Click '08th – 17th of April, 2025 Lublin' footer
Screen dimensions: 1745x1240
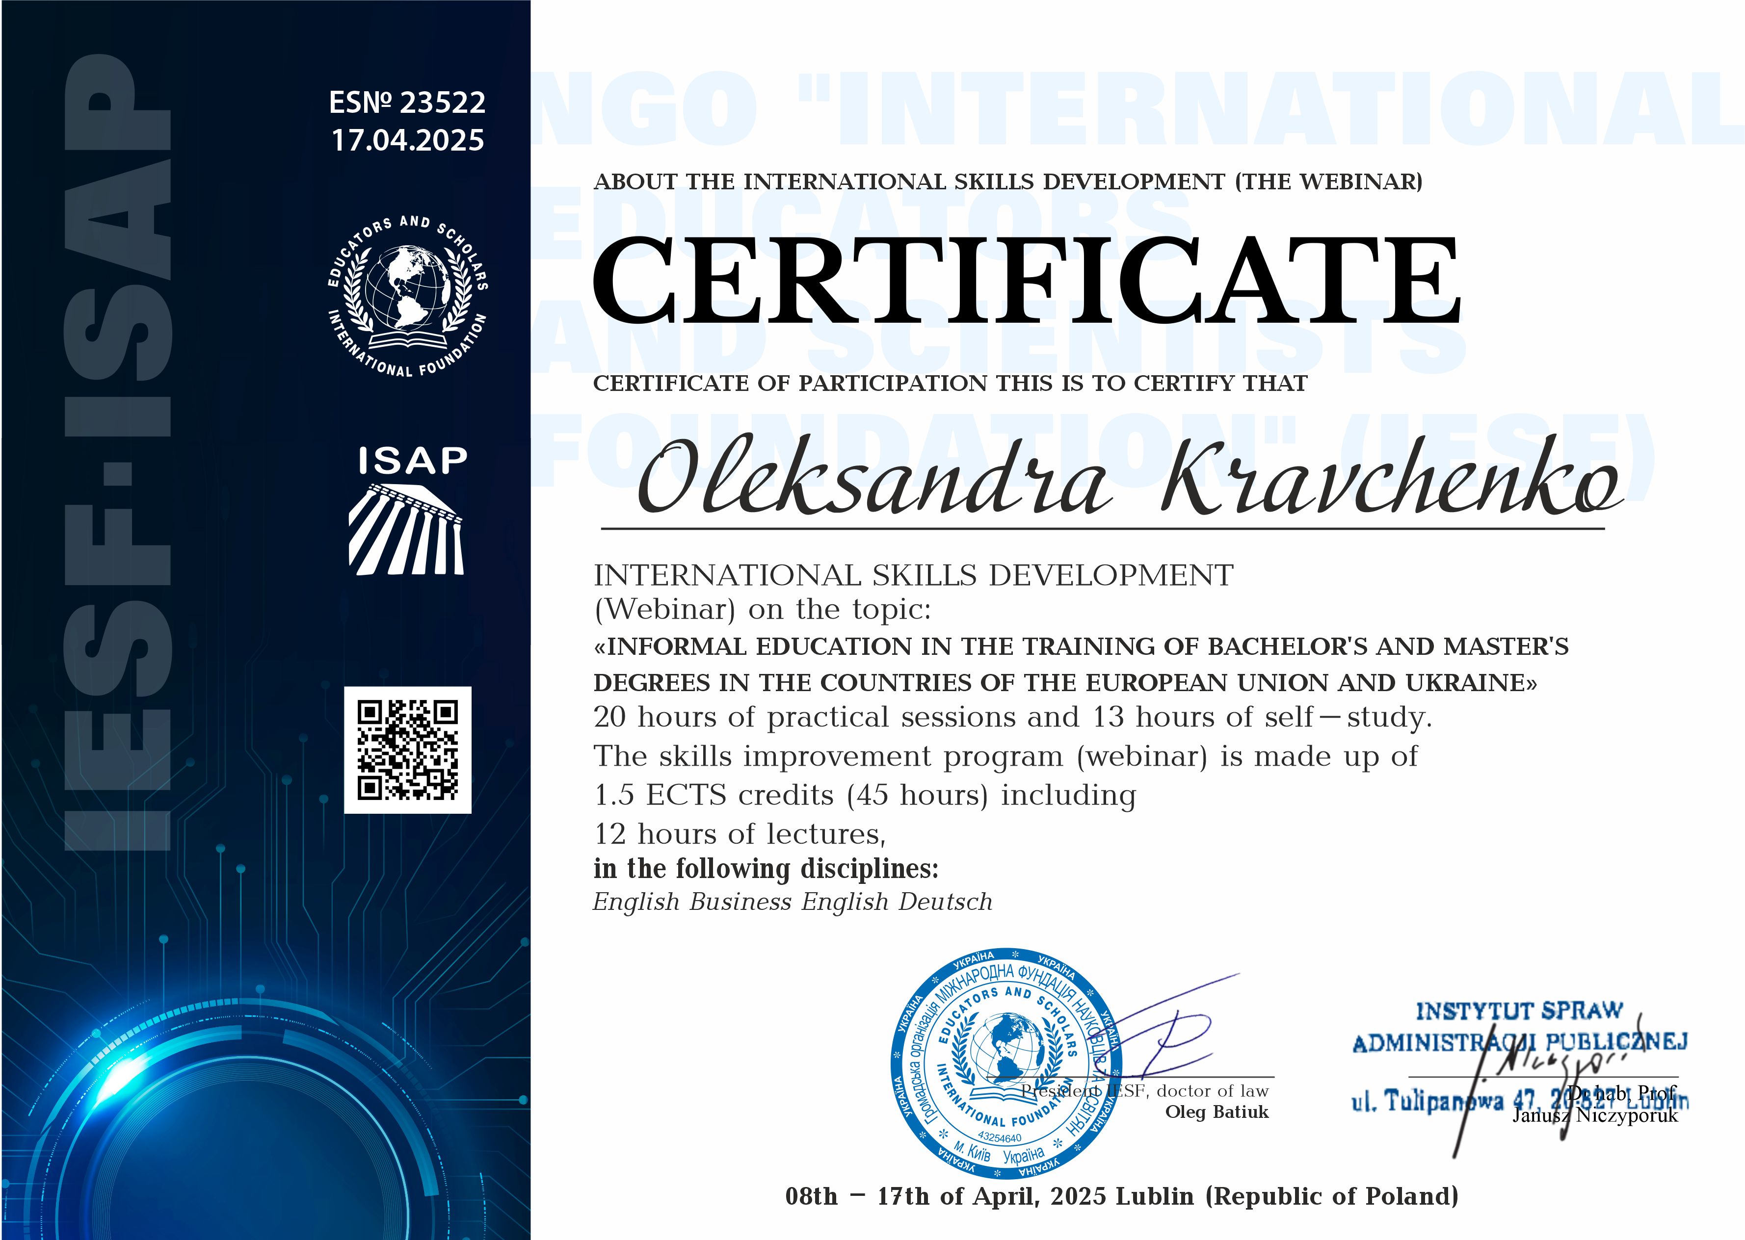point(1122,1196)
